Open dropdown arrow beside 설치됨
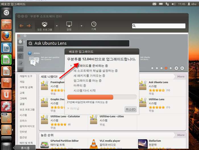199x150 pixels. point(81,26)
